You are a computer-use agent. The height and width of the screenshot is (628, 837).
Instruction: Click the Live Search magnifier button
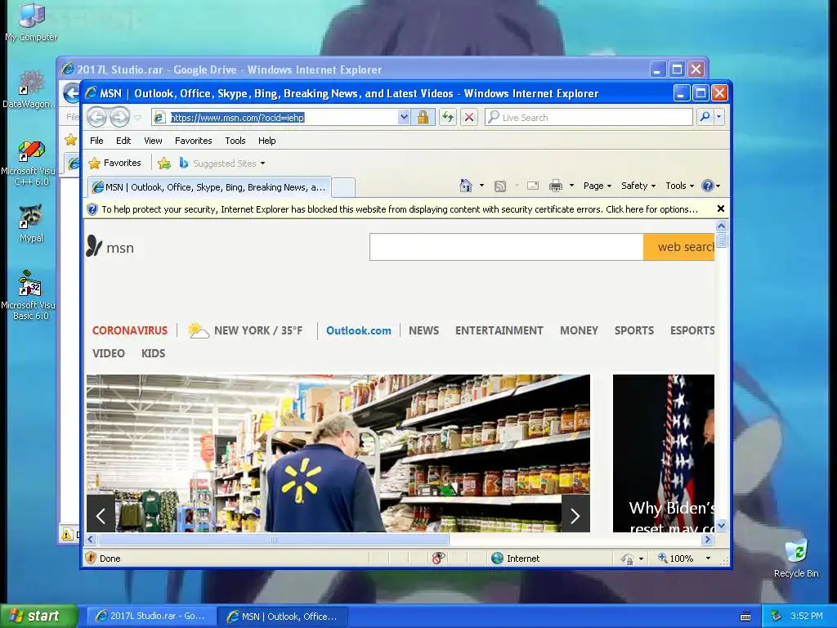pyautogui.click(x=705, y=117)
